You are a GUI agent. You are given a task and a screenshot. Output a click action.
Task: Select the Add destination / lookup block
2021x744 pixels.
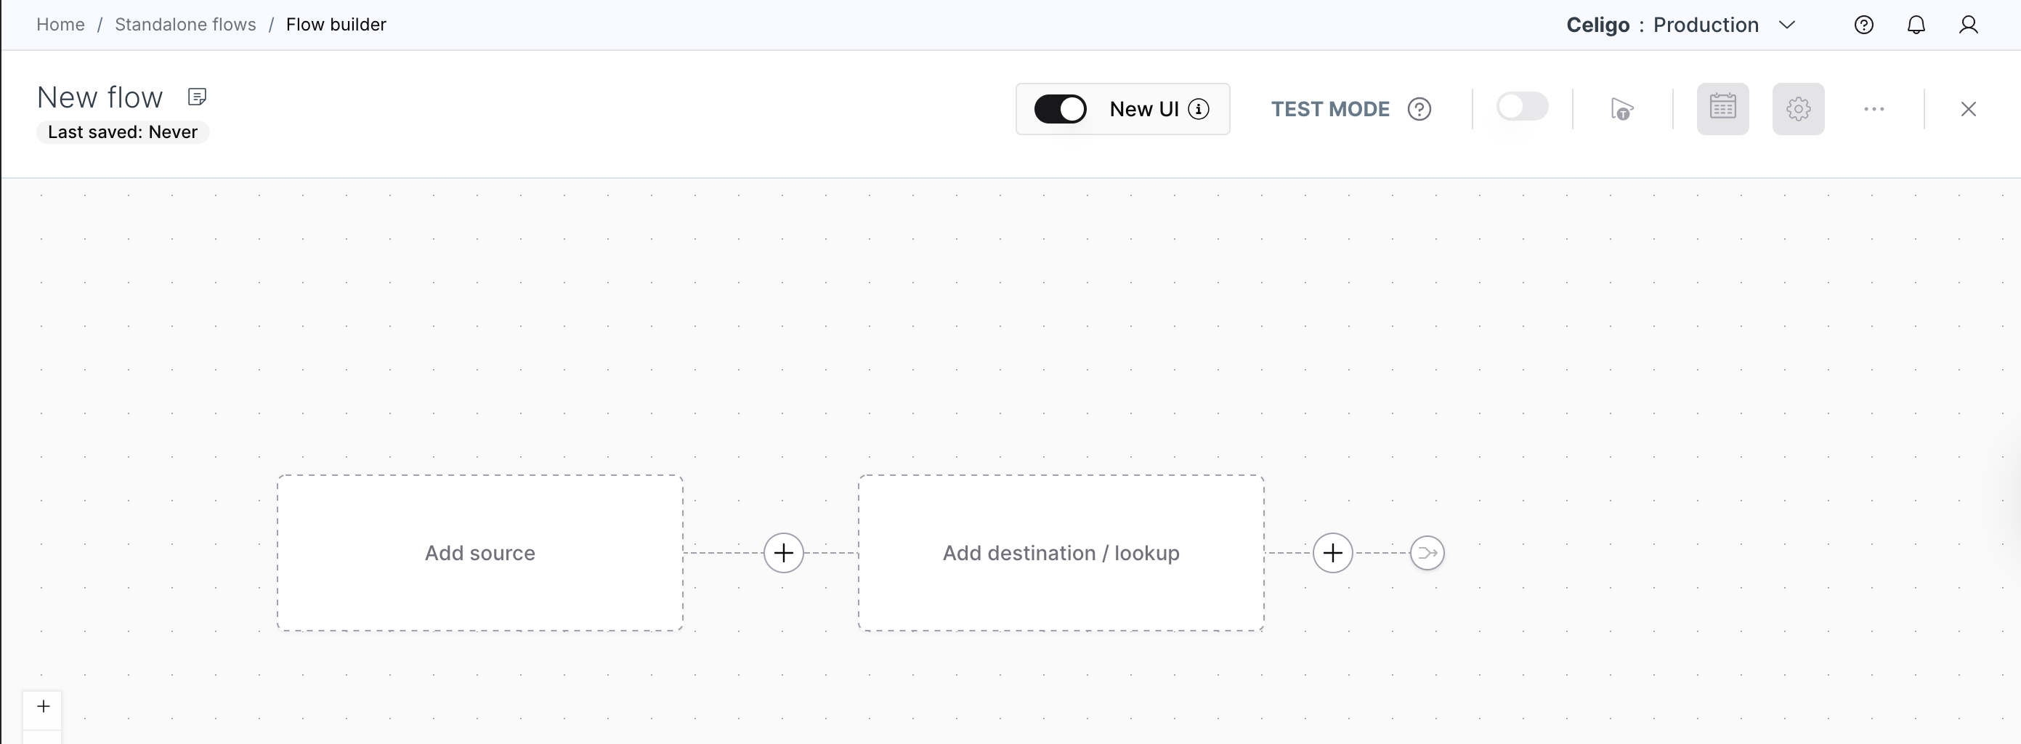pos(1061,552)
